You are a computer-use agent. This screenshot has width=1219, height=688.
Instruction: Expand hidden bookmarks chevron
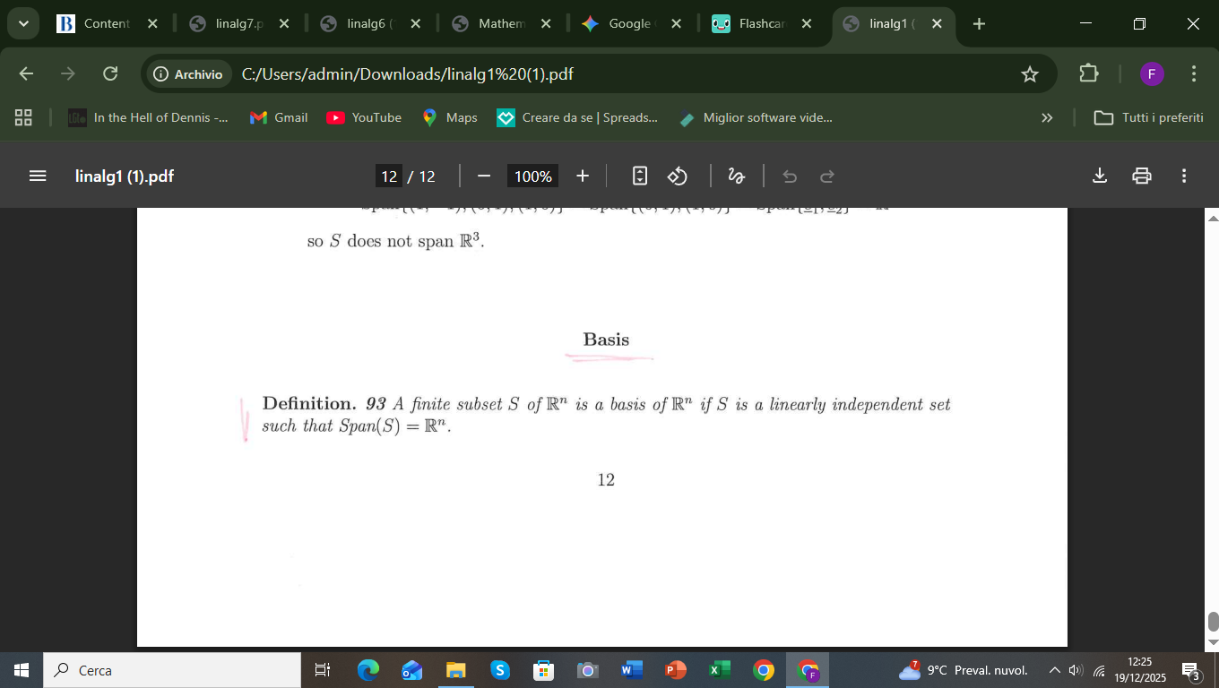click(1046, 117)
